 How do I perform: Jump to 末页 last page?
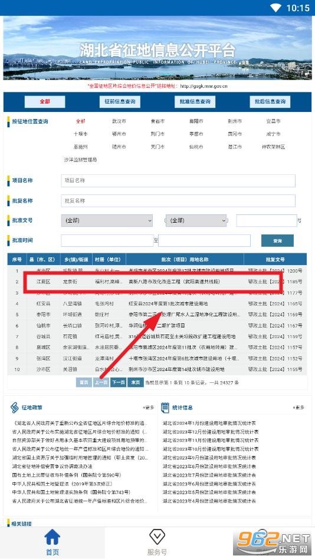click(x=135, y=382)
